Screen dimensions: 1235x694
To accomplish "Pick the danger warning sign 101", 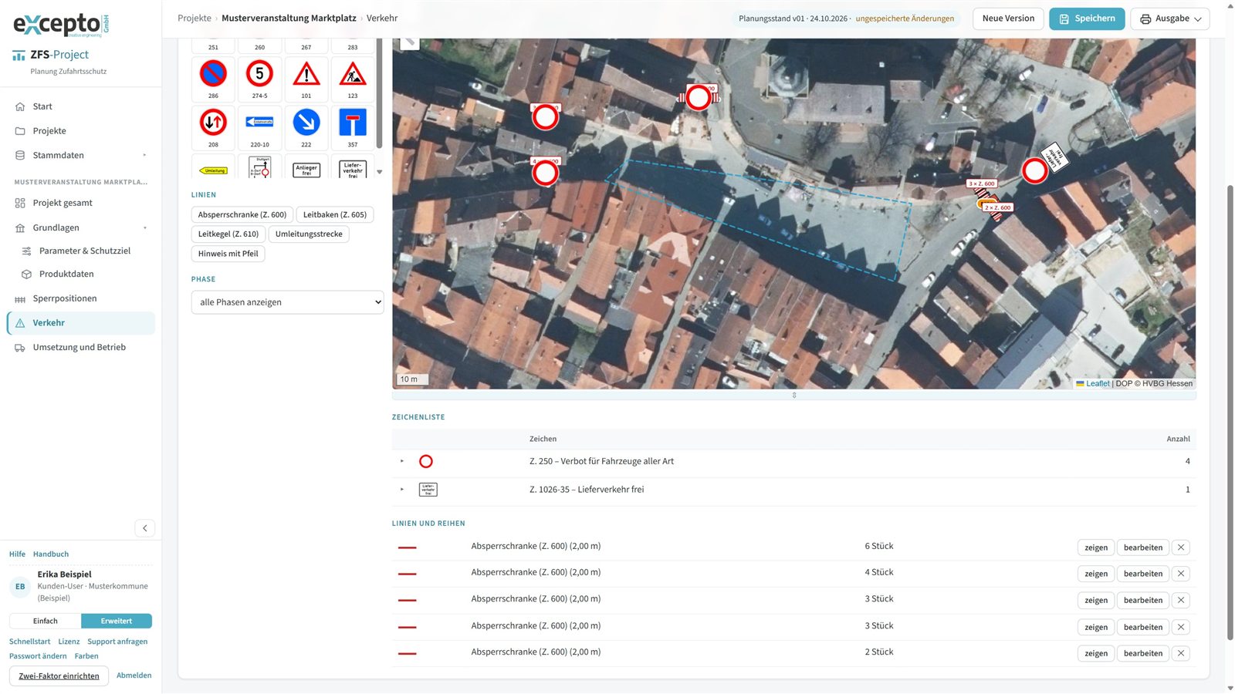I will click(306, 79).
